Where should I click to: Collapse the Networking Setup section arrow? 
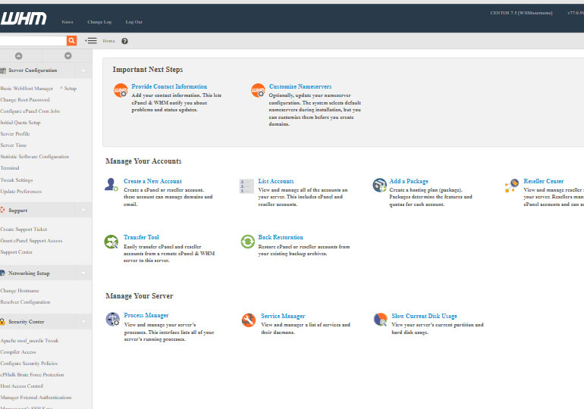[83, 273]
